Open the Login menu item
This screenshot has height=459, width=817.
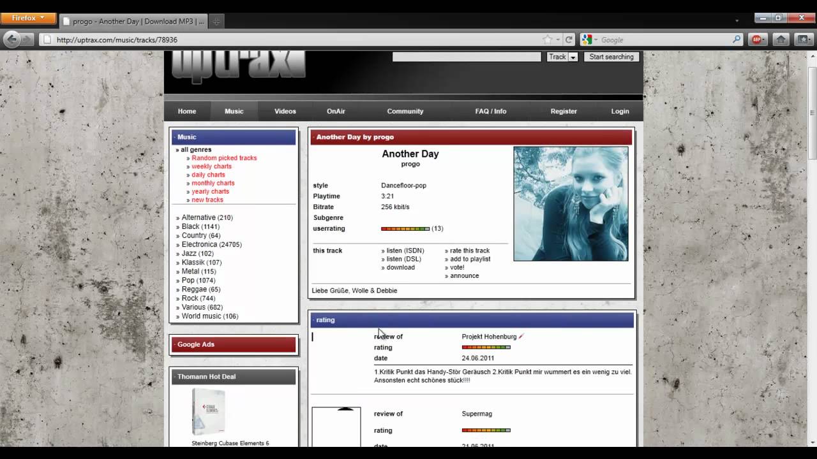[x=620, y=111]
